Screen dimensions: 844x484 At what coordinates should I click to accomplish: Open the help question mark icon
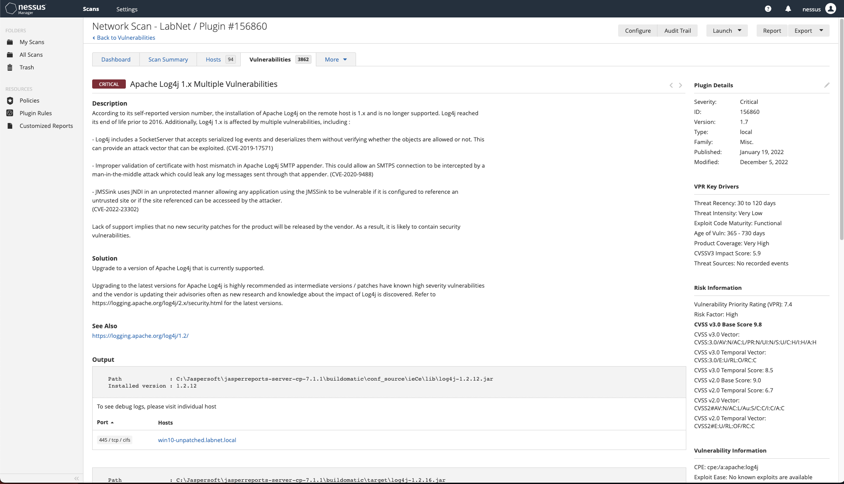pyautogui.click(x=768, y=9)
